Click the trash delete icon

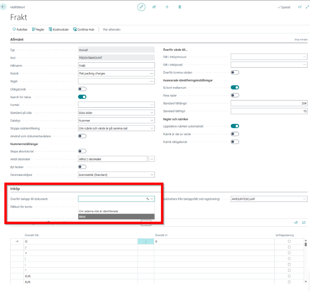[180, 7]
